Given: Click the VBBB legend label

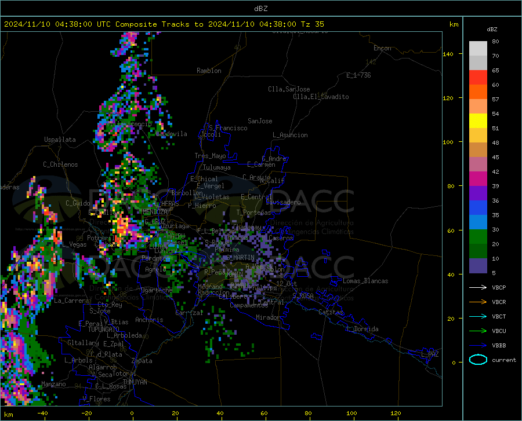Looking at the screenshot, I should (499, 345).
